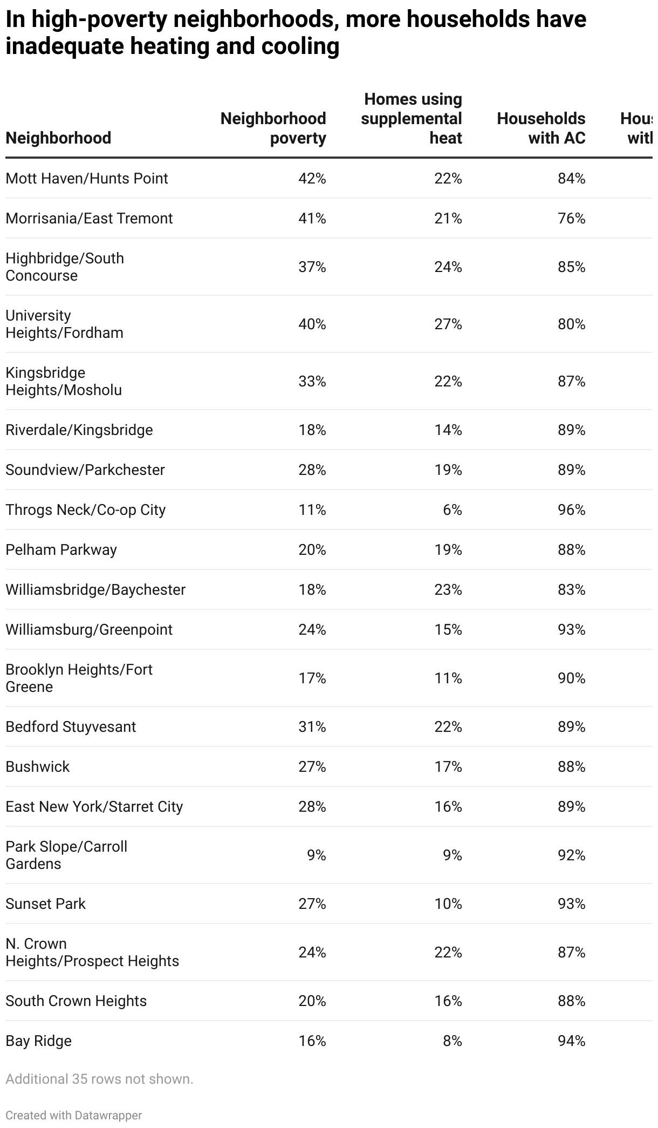
Task: Click the Sunset Park neighborhood cell
Action: coord(45,904)
